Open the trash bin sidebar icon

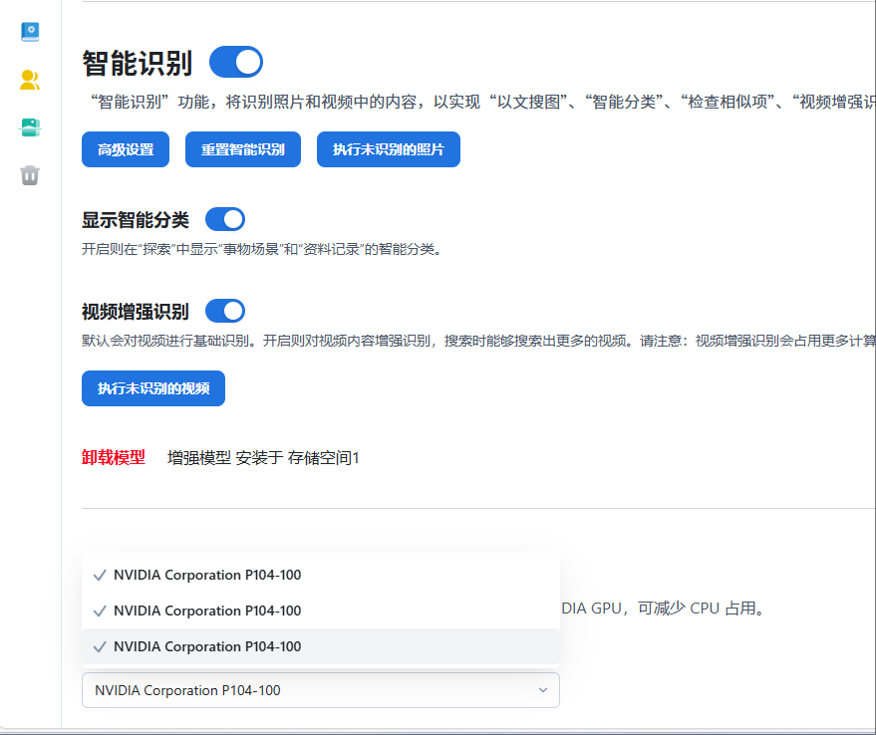click(30, 175)
